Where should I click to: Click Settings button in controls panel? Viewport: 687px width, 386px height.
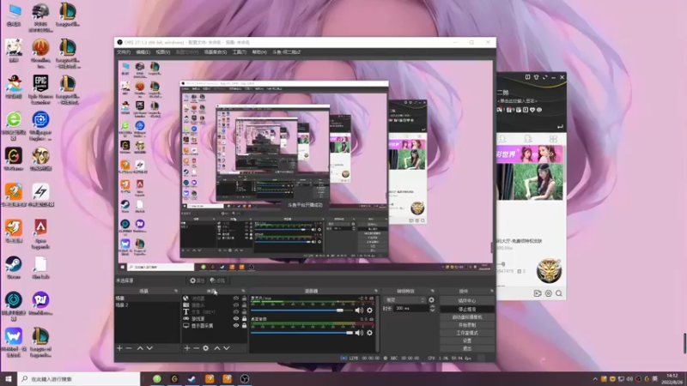pyautogui.click(x=467, y=341)
